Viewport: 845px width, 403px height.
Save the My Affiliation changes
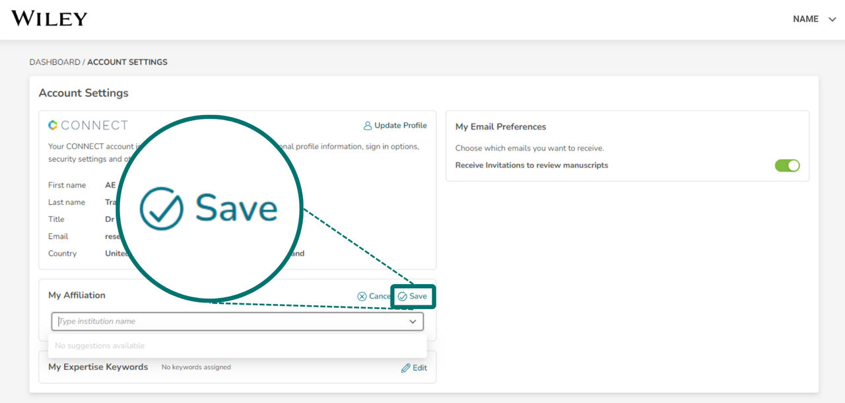413,296
